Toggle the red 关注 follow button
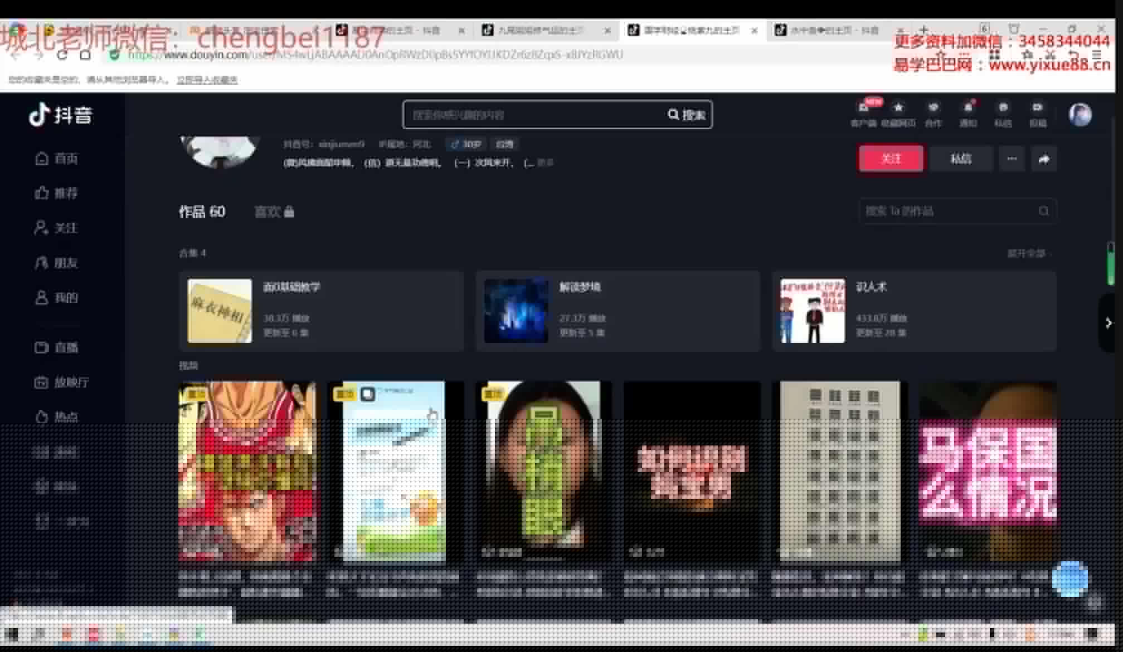 891,159
